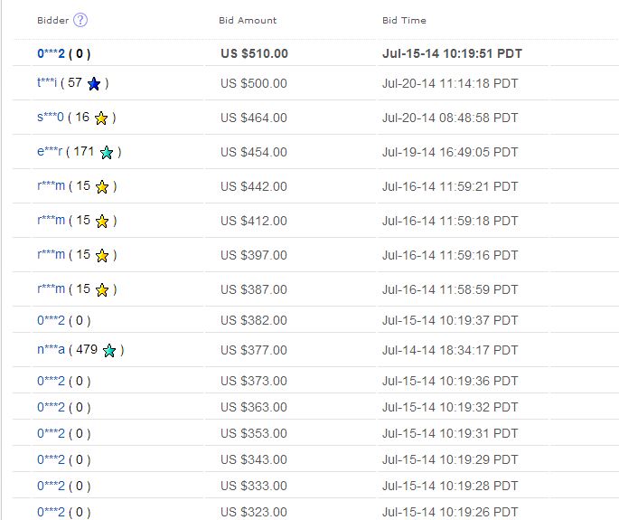Viewport: 619px width, 520px height.
Task: Open bidder t***i's profile link
Action: (48, 83)
